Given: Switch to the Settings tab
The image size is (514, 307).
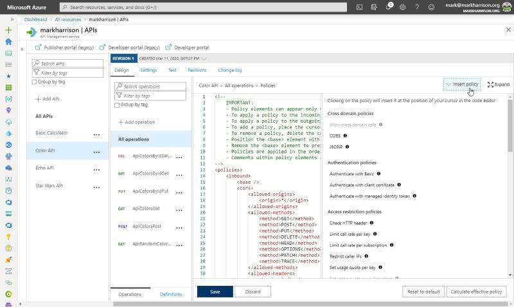Looking at the screenshot, I should pyautogui.click(x=148, y=70).
